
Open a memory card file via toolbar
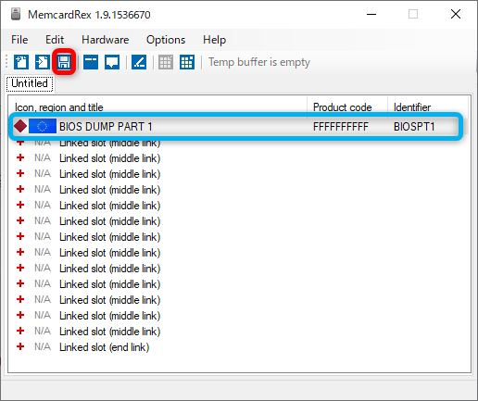43,62
